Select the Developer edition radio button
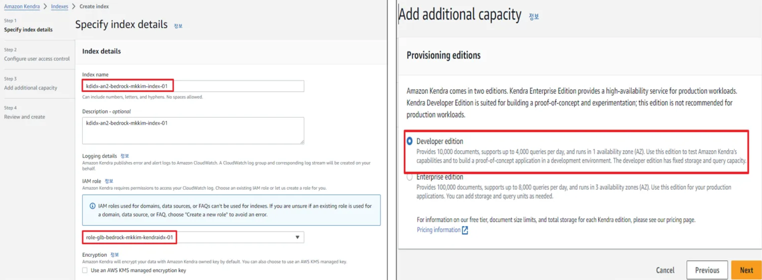Image resolution: width=762 pixels, height=280 pixels. [x=410, y=141]
